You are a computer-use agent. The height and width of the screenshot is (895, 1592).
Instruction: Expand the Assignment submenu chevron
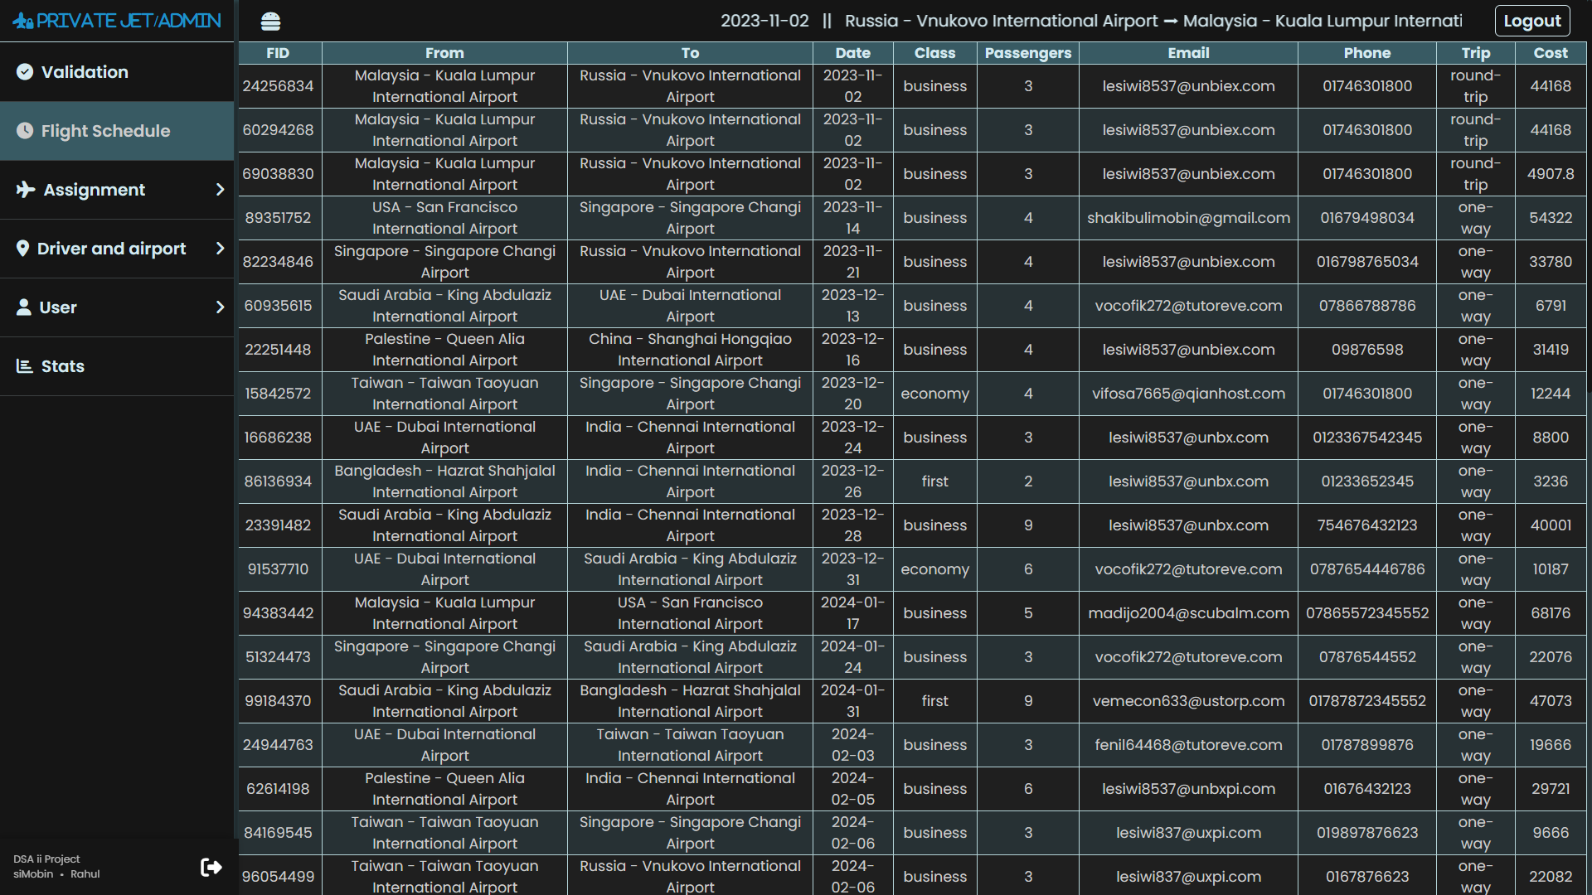point(220,190)
